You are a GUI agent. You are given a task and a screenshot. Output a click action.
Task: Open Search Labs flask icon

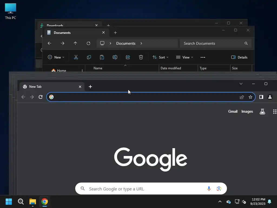[262, 111]
